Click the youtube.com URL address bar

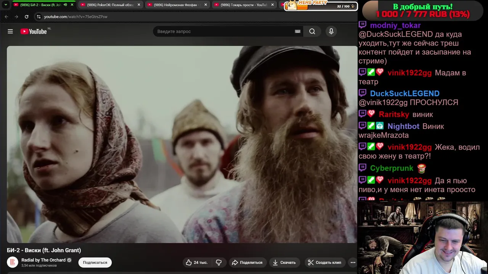coord(75,17)
